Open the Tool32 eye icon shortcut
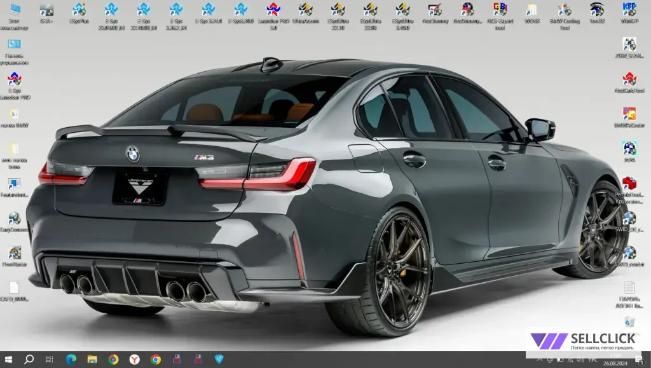 596,13
